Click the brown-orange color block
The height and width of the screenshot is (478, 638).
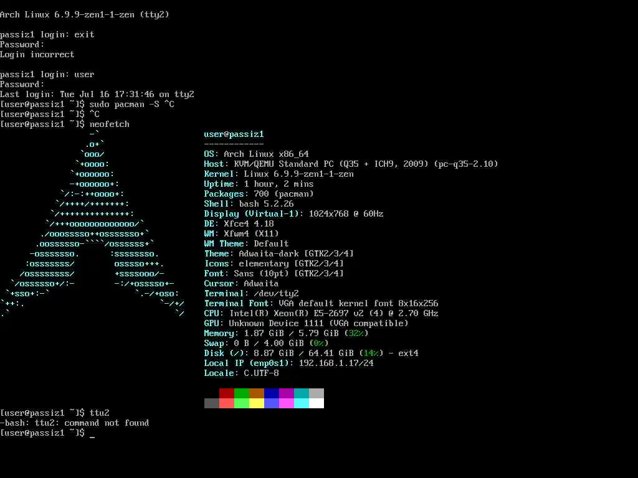(x=257, y=393)
